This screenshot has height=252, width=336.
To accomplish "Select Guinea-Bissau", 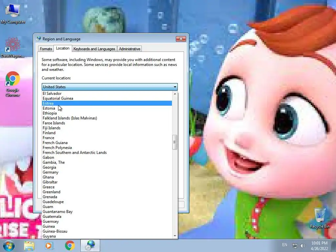I will (107, 231).
